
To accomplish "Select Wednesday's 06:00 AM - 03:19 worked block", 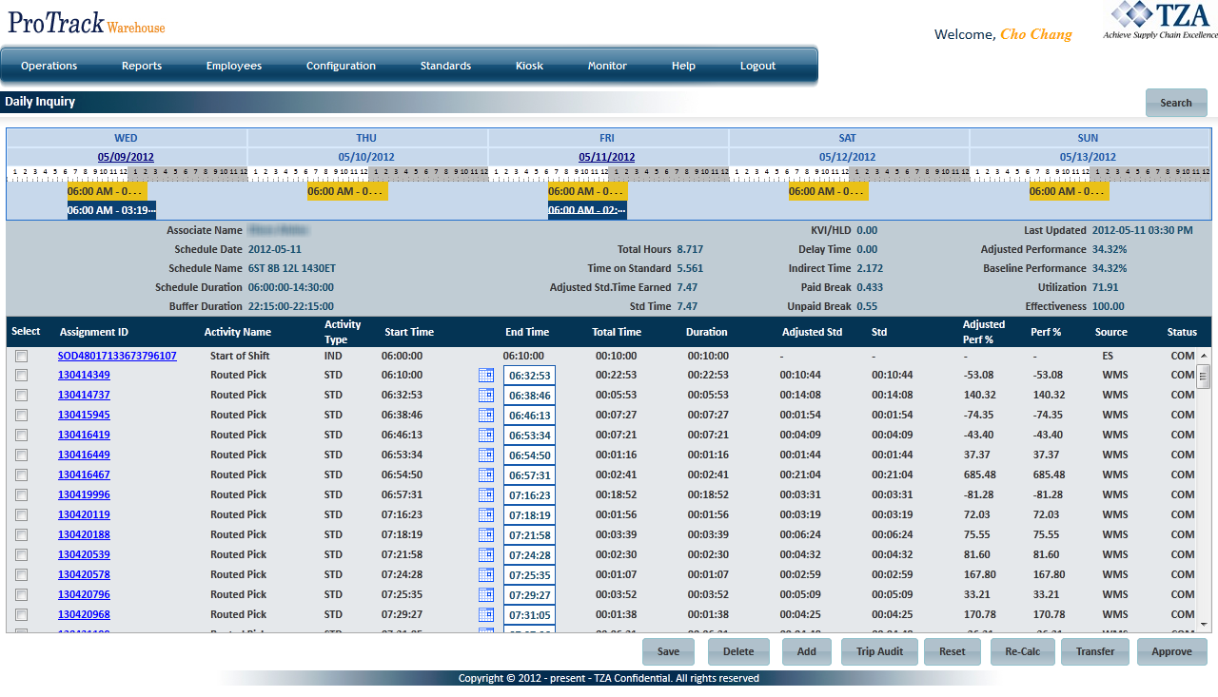I will (x=111, y=210).
